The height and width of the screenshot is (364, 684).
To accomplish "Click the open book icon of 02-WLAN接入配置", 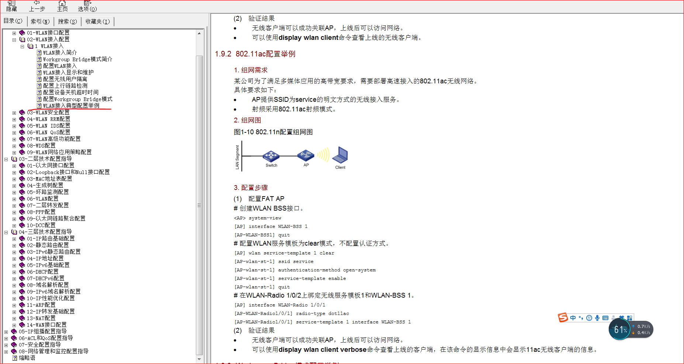I will tap(22, 39).
